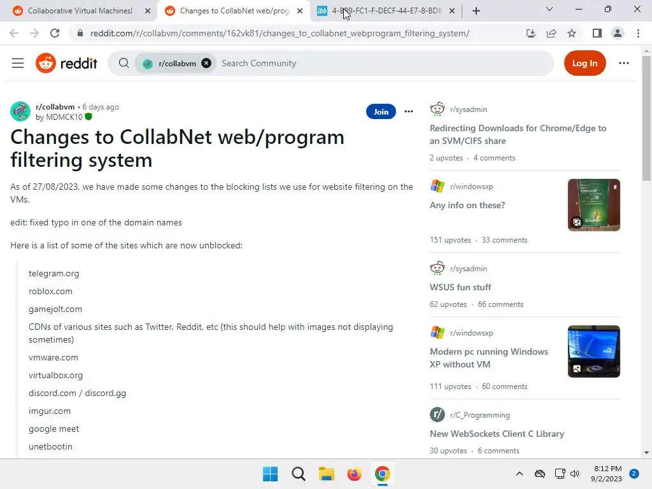This screenshot has height=489, width=652.
Task: Open the Reddit header more options menu
Action: coord(624,63)
